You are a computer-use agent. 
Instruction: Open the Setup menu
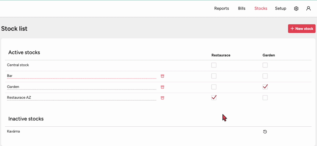click(281, 8)
